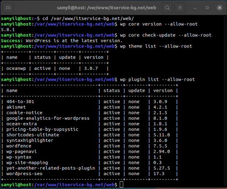This screenshot has width=227, height=189.
Task: Click version '4.2.1' of akismet
Action: click(160, 107)
